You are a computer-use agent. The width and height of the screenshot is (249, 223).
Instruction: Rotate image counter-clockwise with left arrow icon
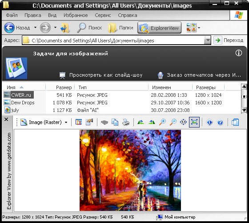[x=141, y=122]
